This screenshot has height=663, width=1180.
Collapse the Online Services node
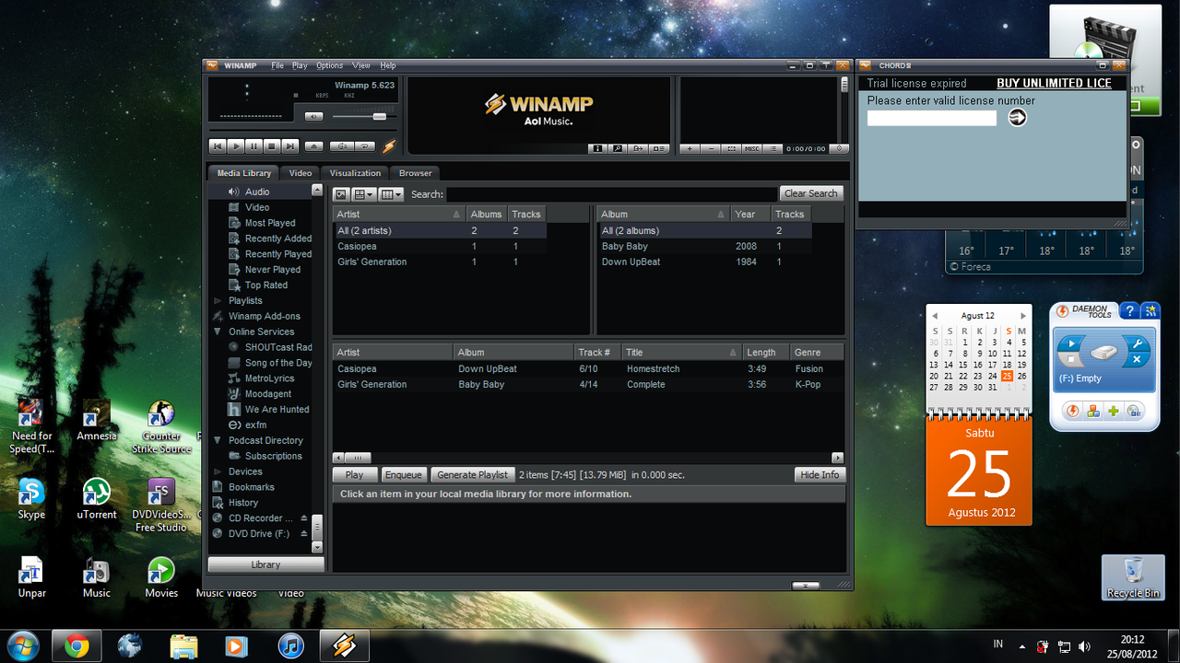click(x=218, y=331)
